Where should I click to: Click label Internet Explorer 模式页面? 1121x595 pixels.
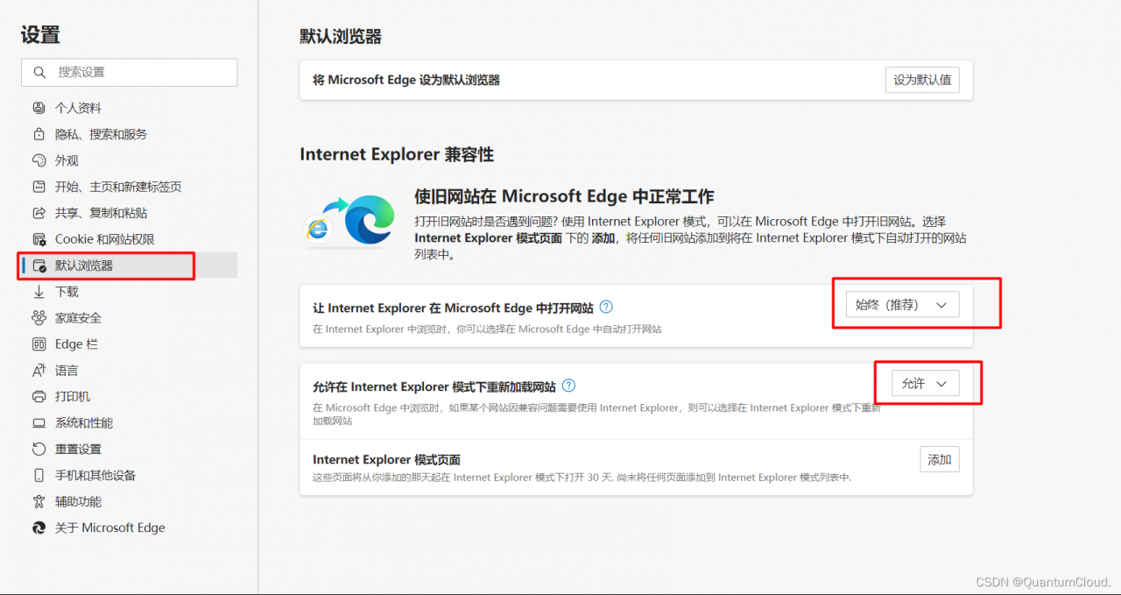pos(386,459)
